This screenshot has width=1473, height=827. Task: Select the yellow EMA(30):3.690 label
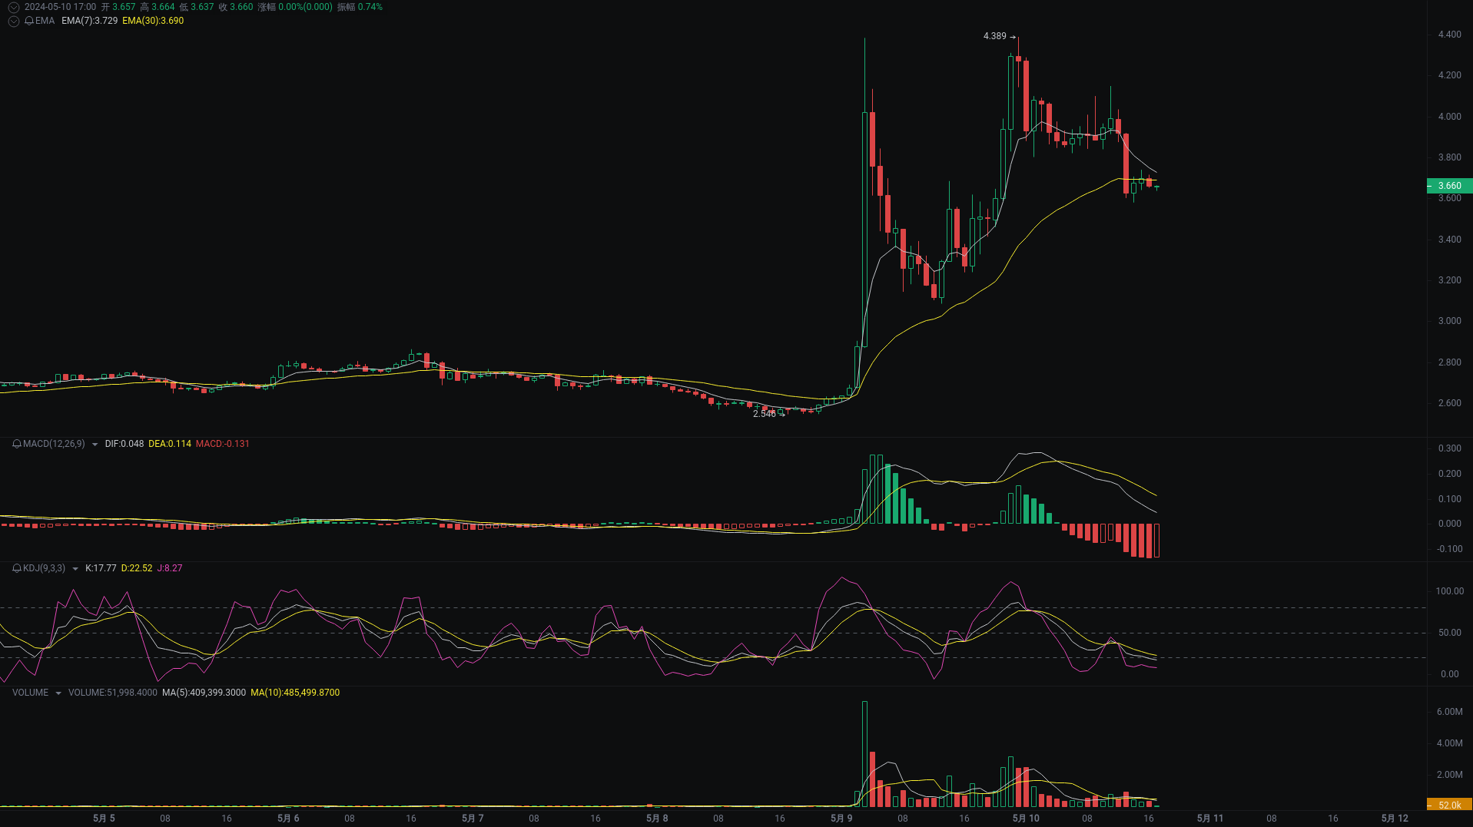(151, 21)
